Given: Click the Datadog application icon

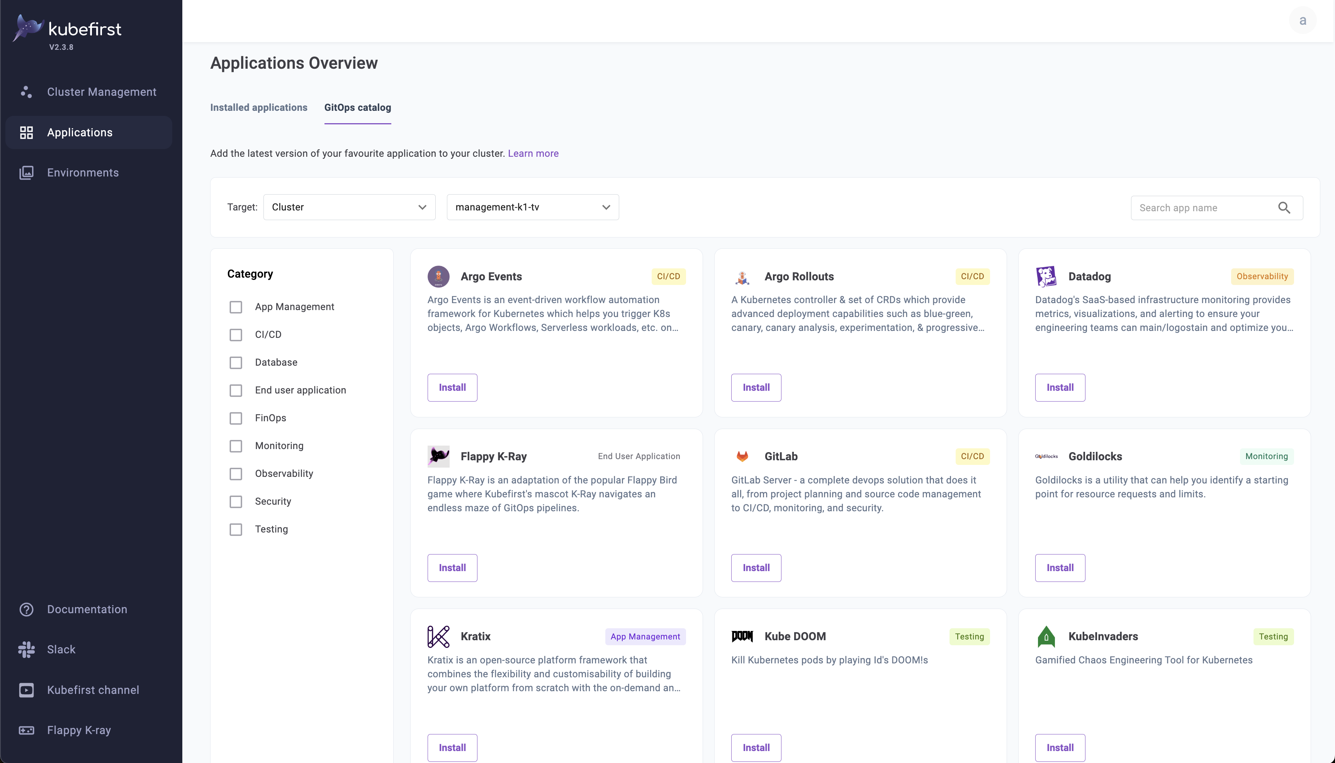Looking at the screenshot, I should pos(1046,276).
